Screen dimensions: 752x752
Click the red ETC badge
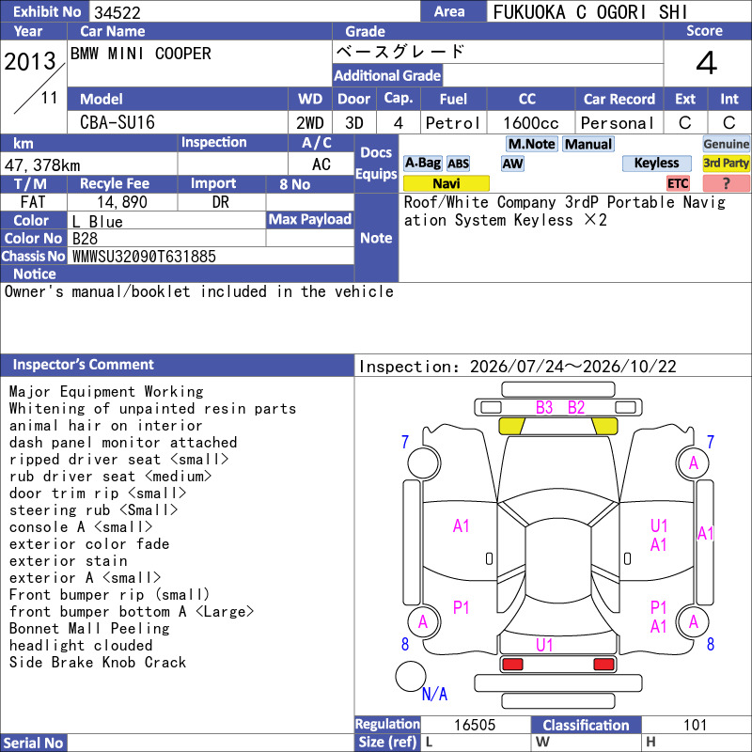[678, 183]
